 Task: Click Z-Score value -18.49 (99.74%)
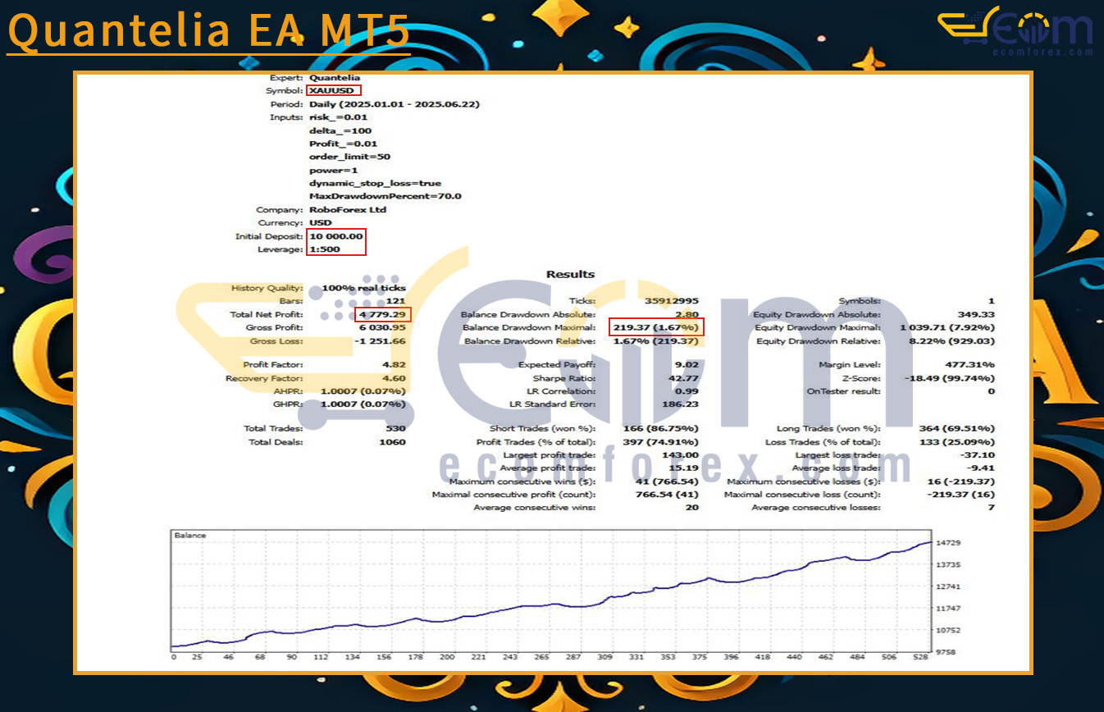[x=951, y=378]
